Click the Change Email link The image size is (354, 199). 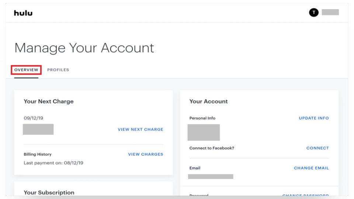click(x=311, y=168)
